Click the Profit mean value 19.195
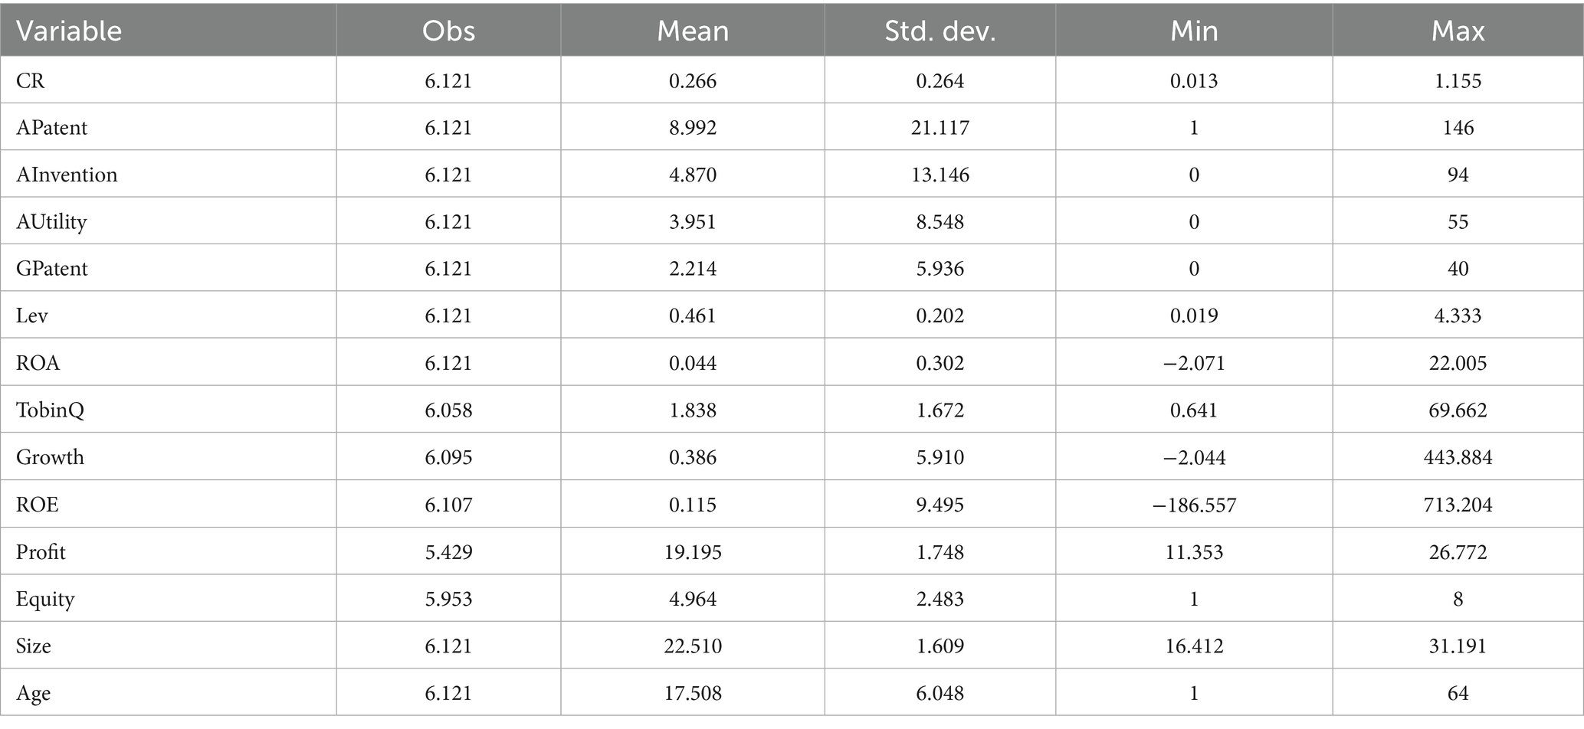Image resolution: width=1584 pixels, height=729 pixels. coord(693,552)
